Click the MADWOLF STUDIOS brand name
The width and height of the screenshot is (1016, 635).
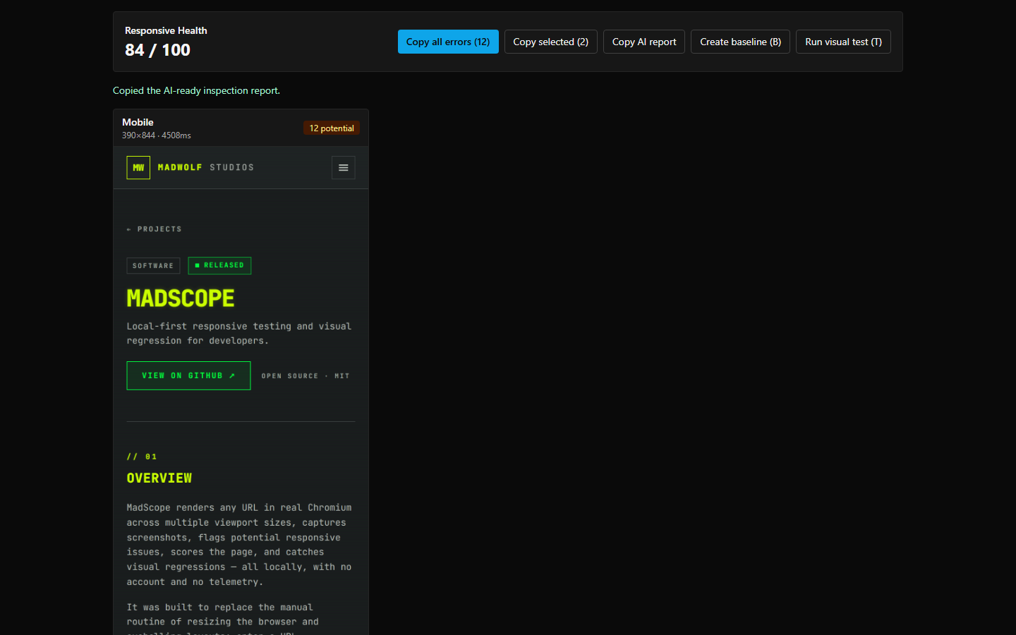206,168
